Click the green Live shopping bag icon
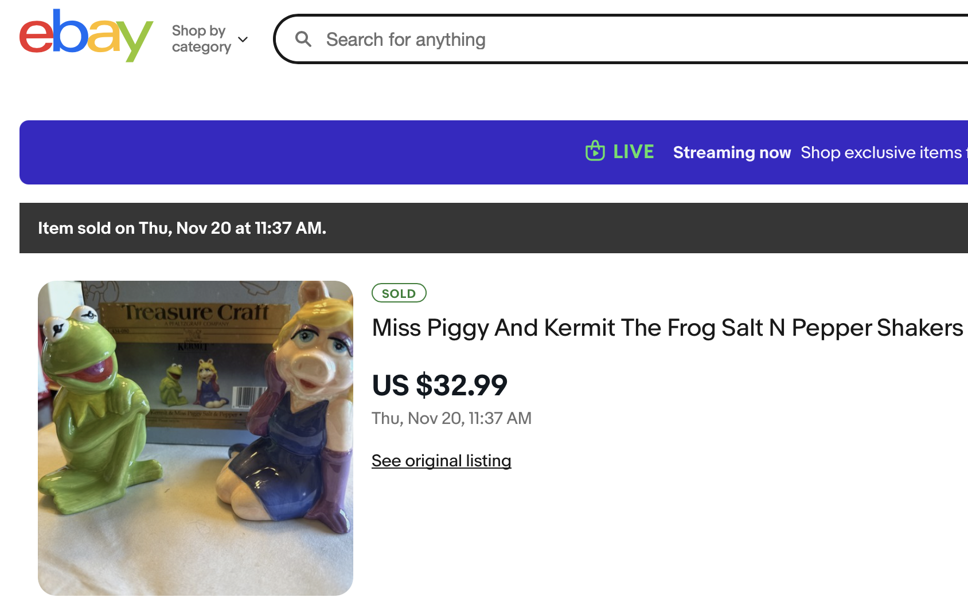This screenshot has width=968, height=605. (595, 151)
